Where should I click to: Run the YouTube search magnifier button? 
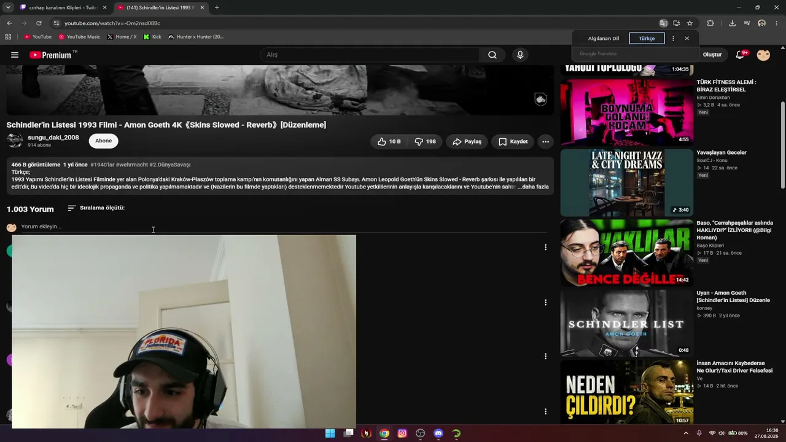point(492,55)
